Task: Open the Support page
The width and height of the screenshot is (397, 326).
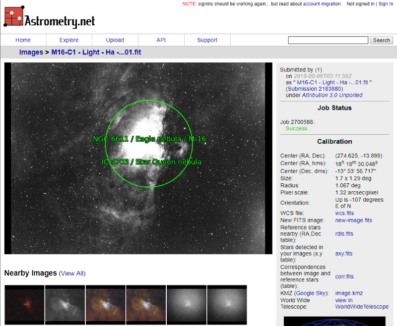Action: [207, 40]
